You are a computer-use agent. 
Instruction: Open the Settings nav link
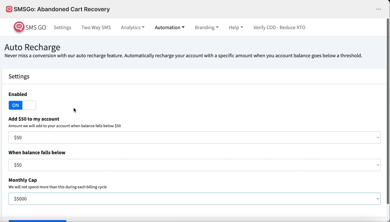[x=62, y=27]
